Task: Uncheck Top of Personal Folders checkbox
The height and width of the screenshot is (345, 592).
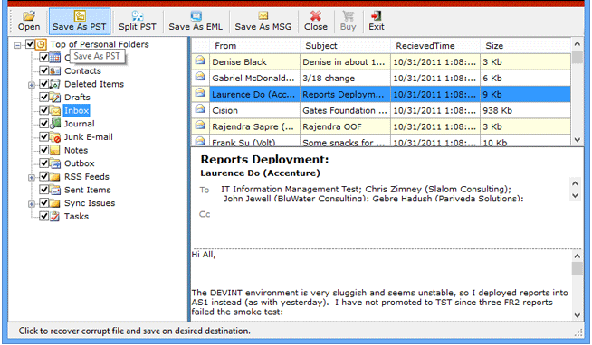Action: [30, 44]
